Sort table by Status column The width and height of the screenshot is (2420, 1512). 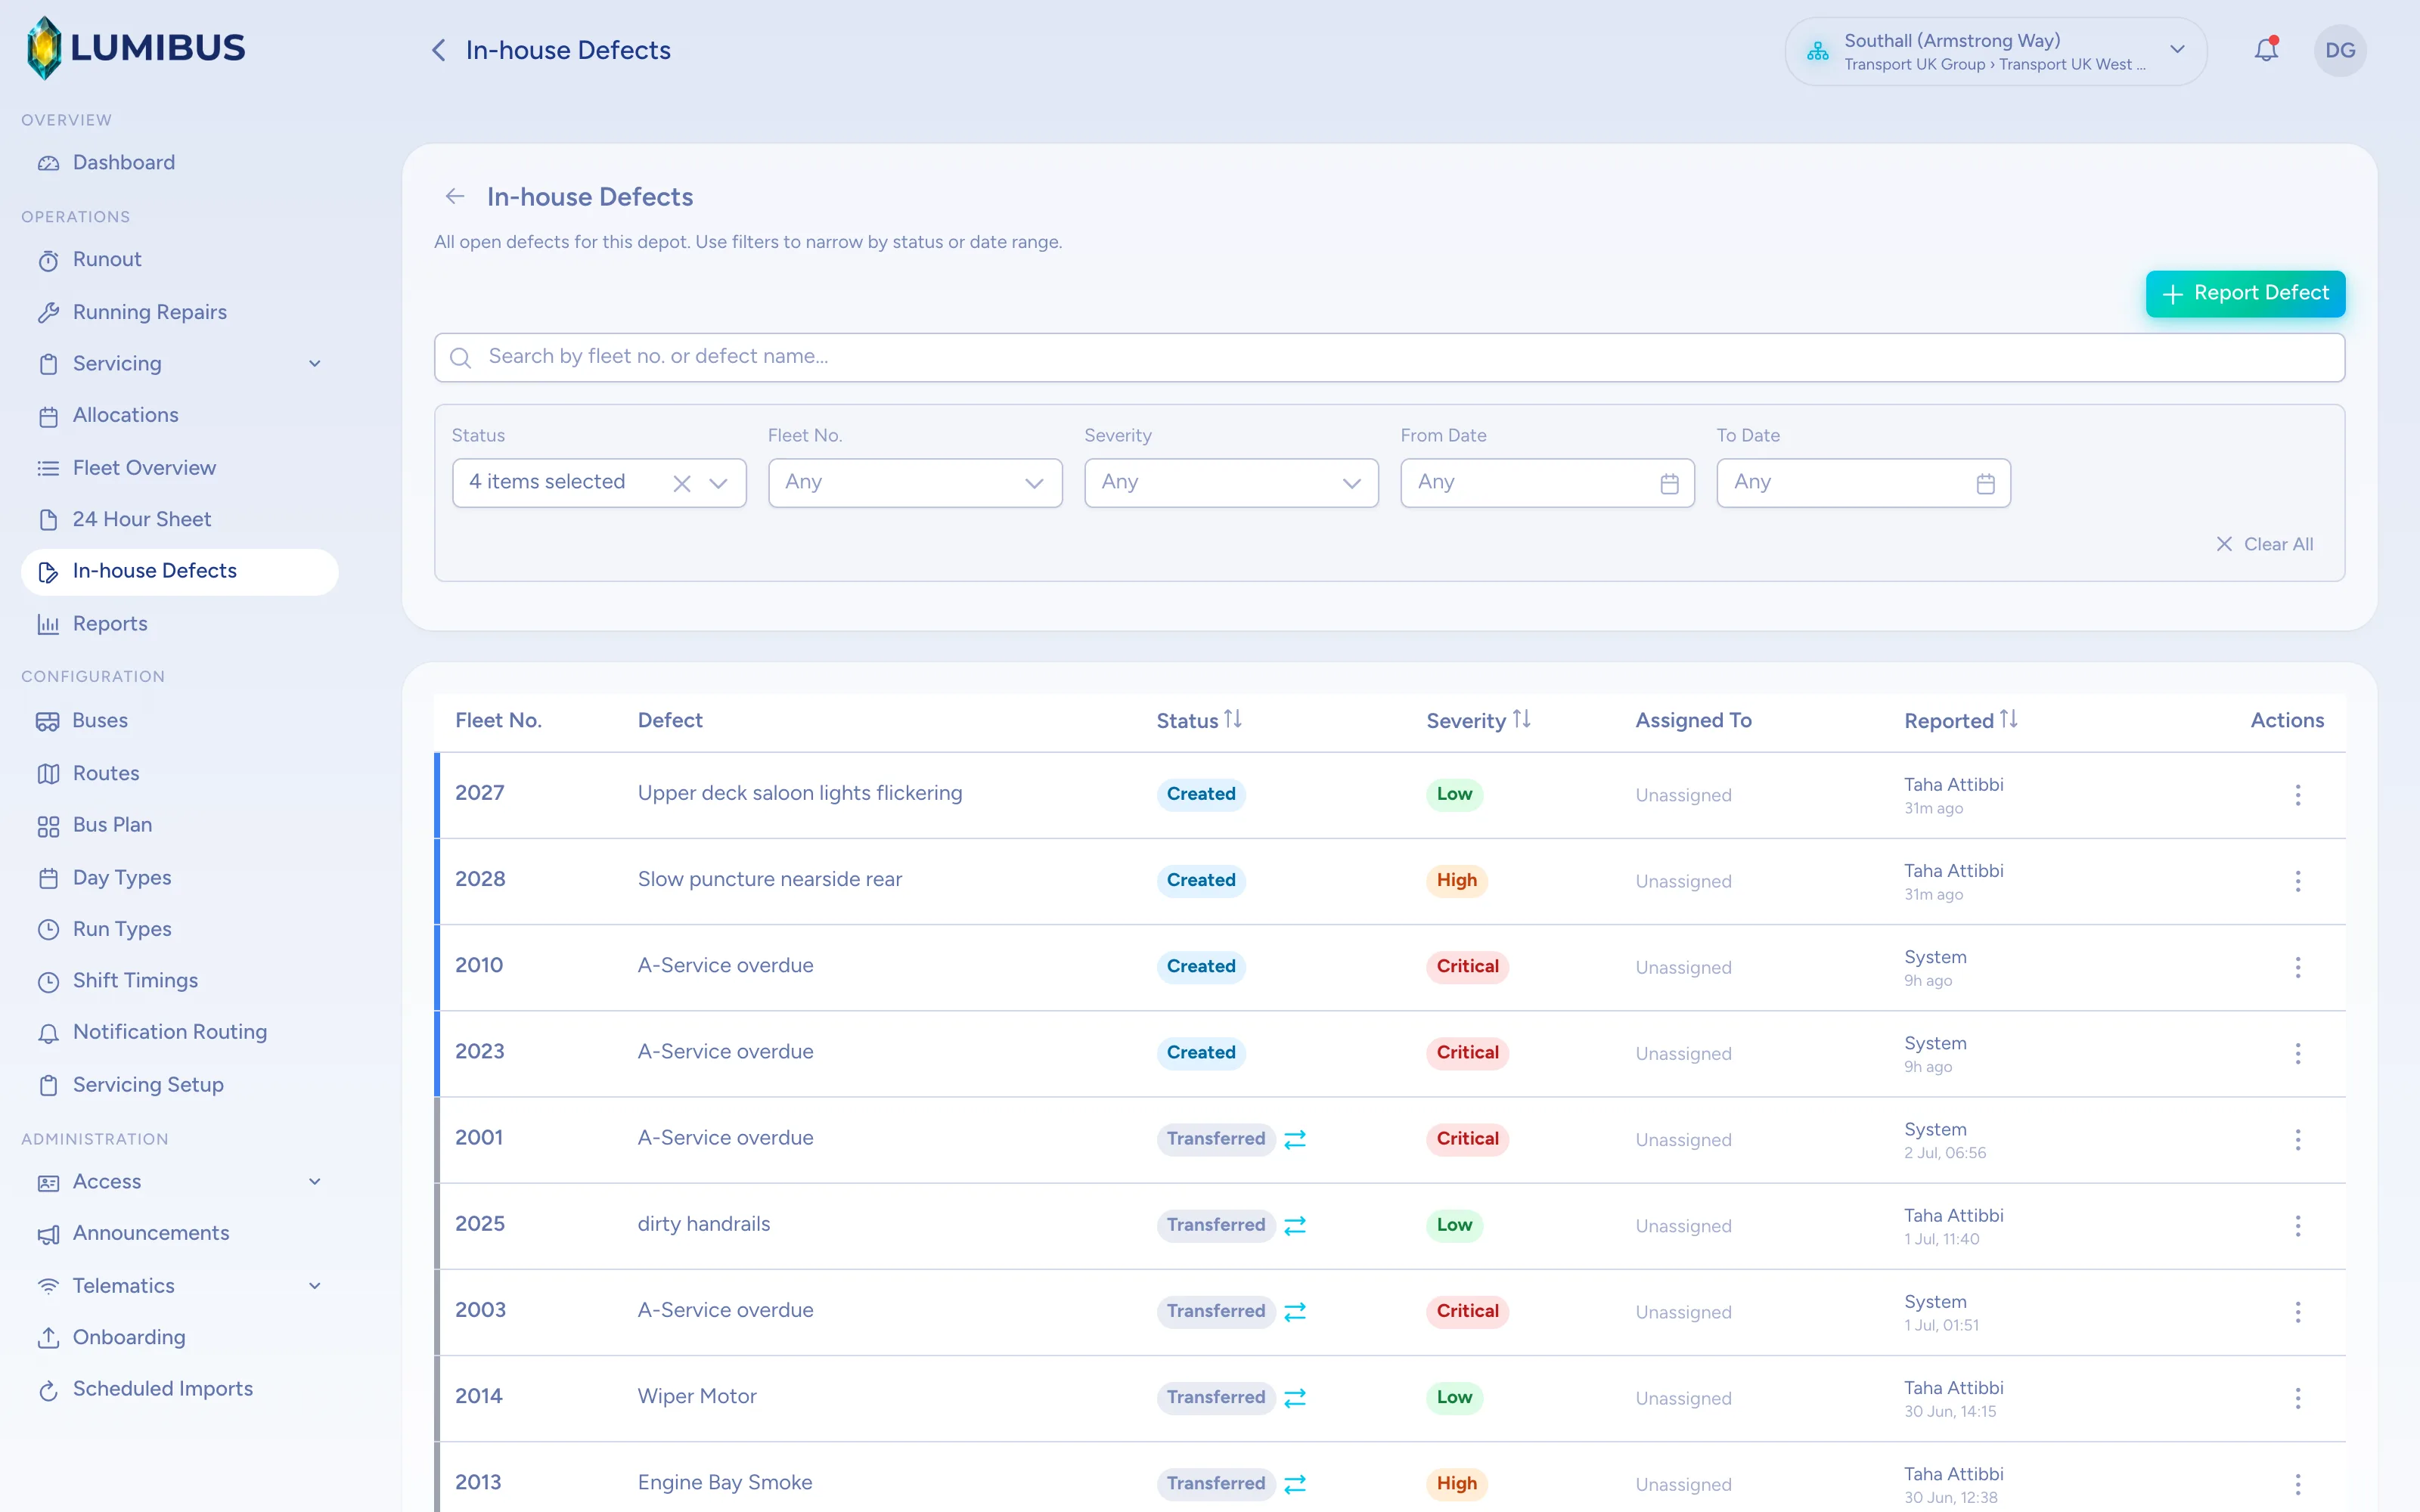pos(1199,720)
